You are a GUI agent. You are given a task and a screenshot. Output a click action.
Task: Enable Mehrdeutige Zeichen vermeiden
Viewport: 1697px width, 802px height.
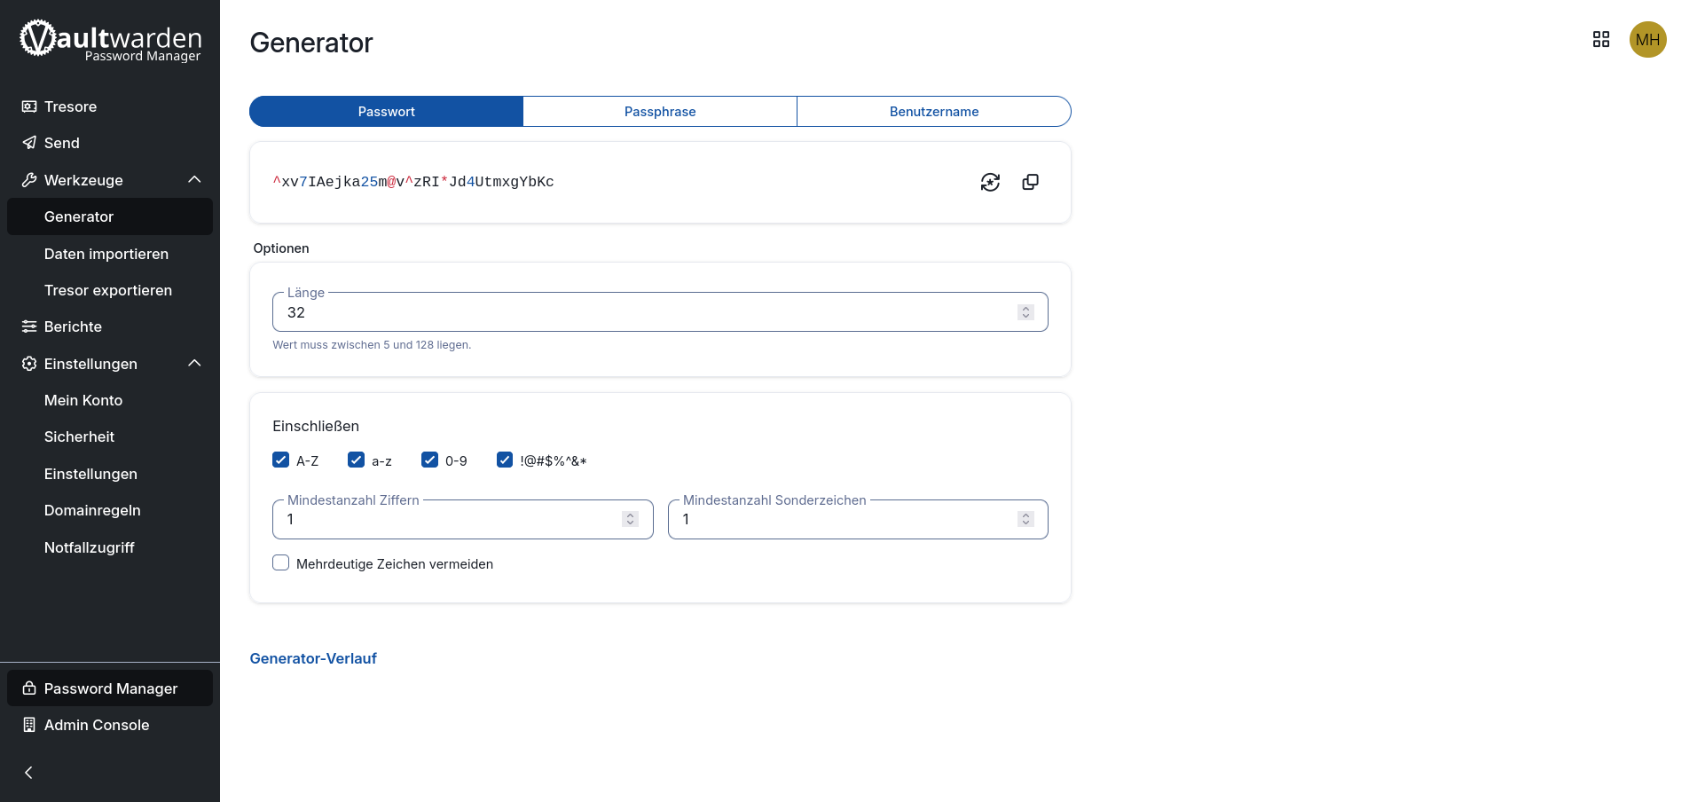281,563
